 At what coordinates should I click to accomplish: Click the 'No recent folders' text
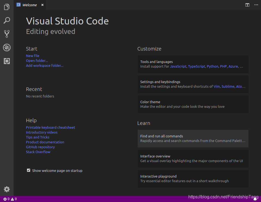40,96
